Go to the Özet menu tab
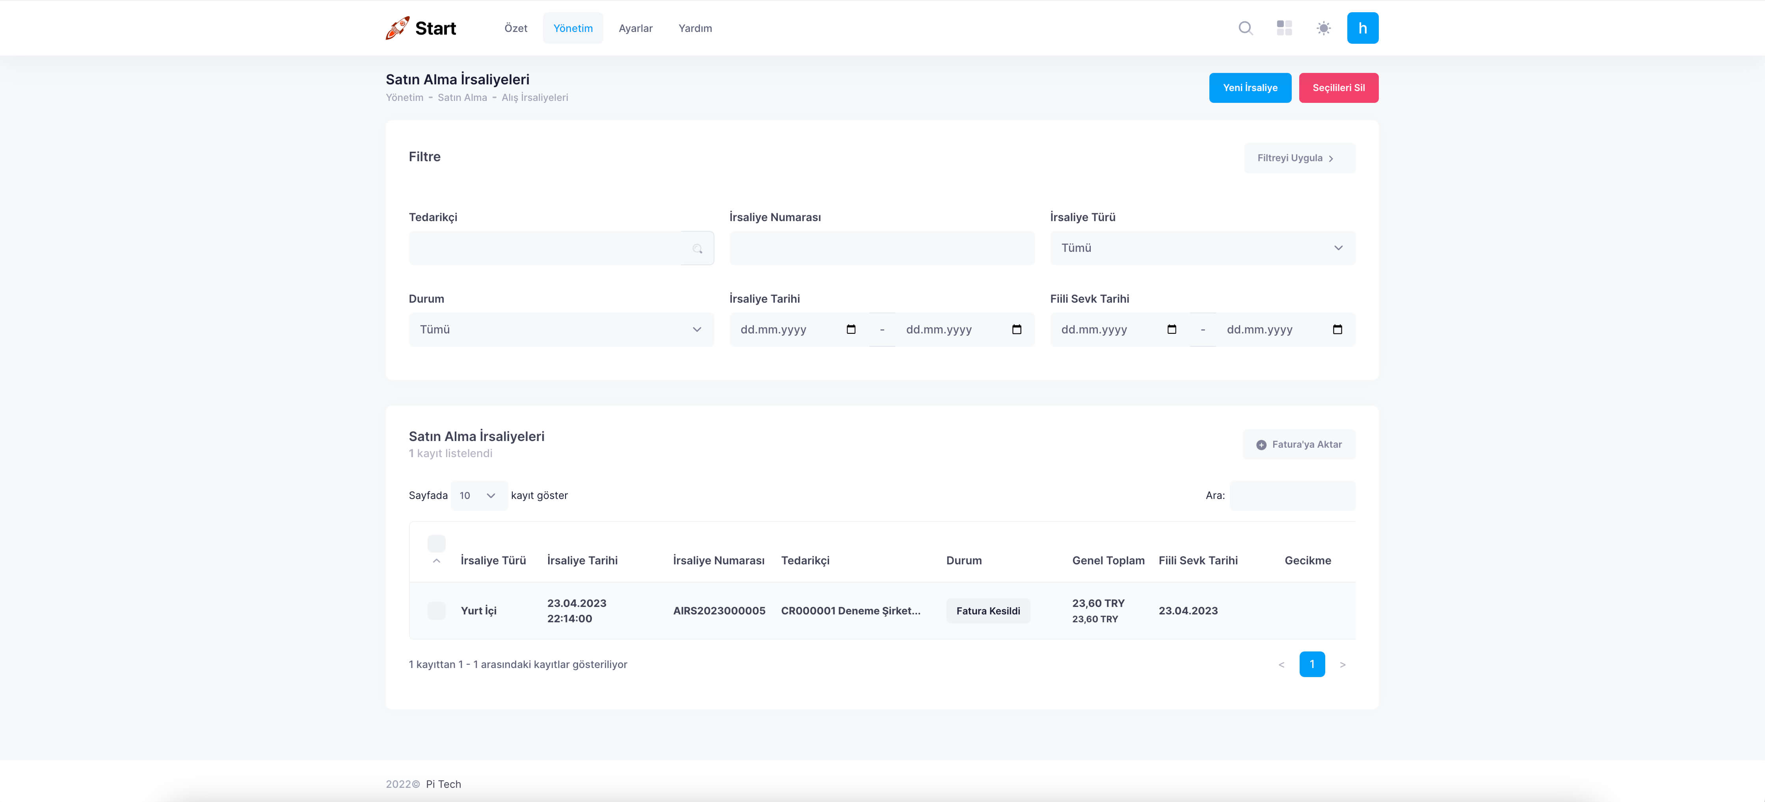This screenshot has width=1765, height=802. tap(515, 28)
